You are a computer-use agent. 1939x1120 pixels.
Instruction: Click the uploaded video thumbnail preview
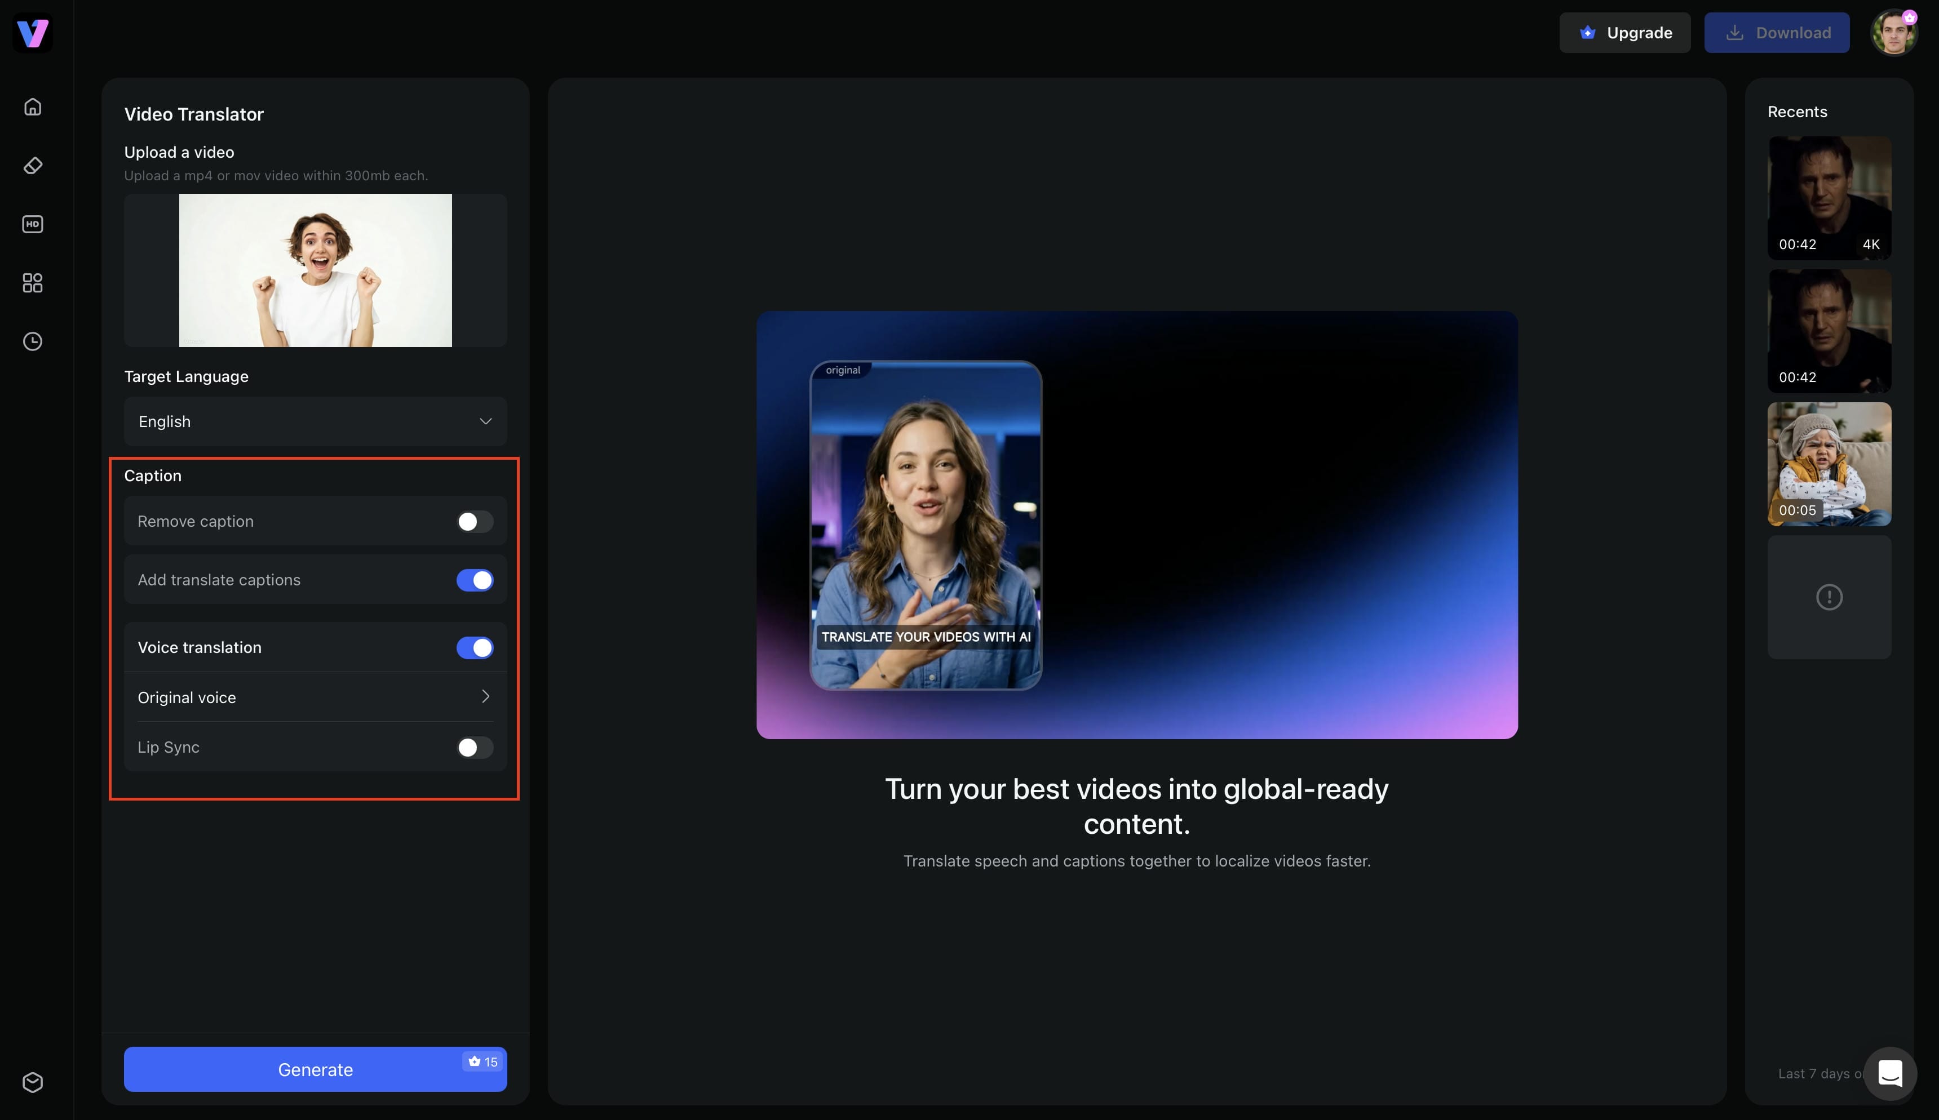click(316, 270)
